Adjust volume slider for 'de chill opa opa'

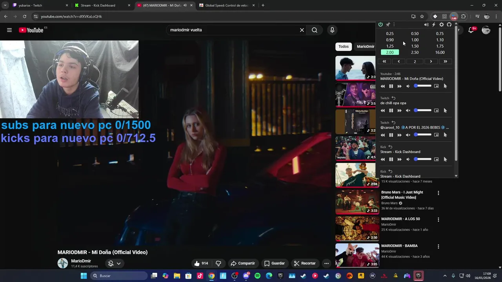[422, 110]
